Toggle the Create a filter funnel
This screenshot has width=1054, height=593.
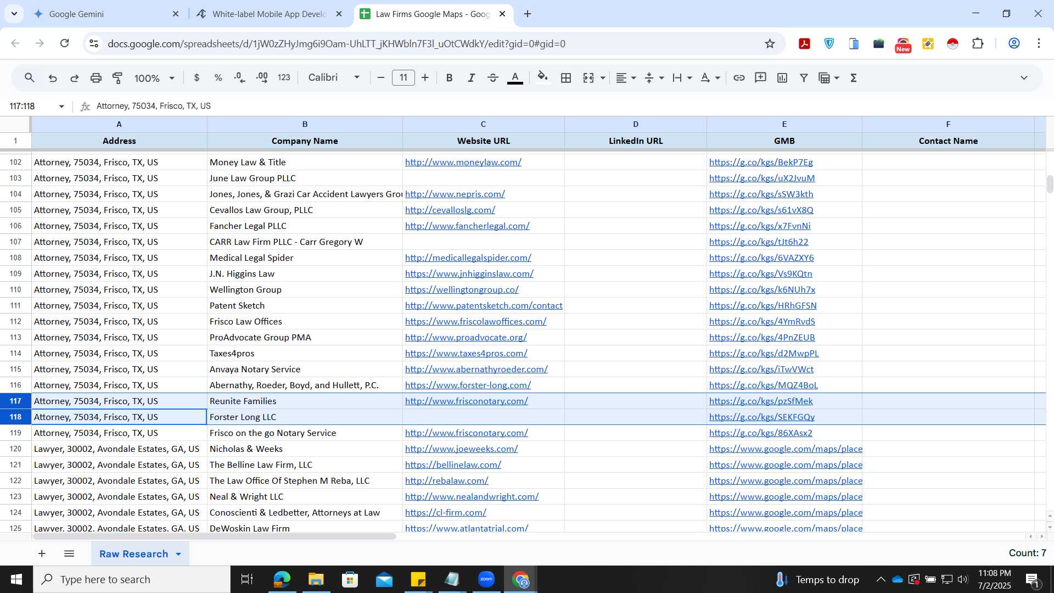(804, 78)
